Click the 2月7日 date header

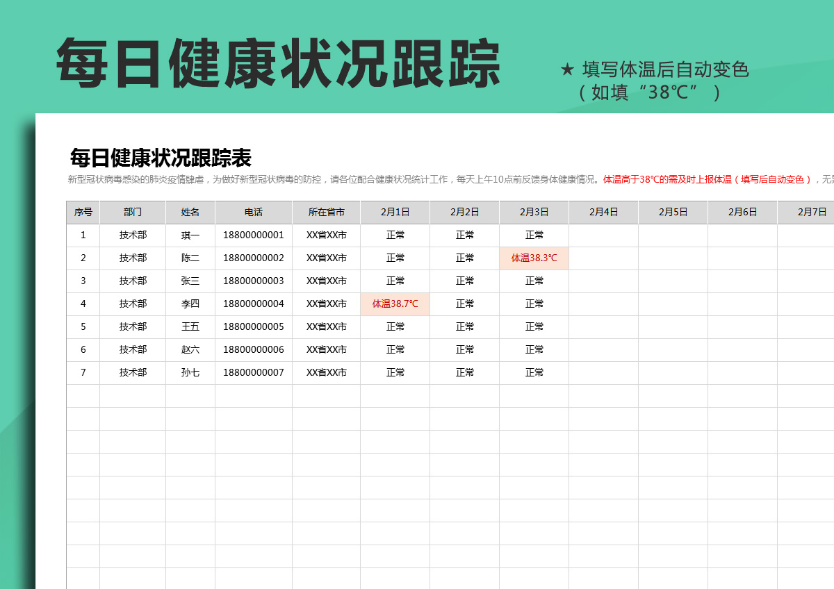(x=811, y=212)
